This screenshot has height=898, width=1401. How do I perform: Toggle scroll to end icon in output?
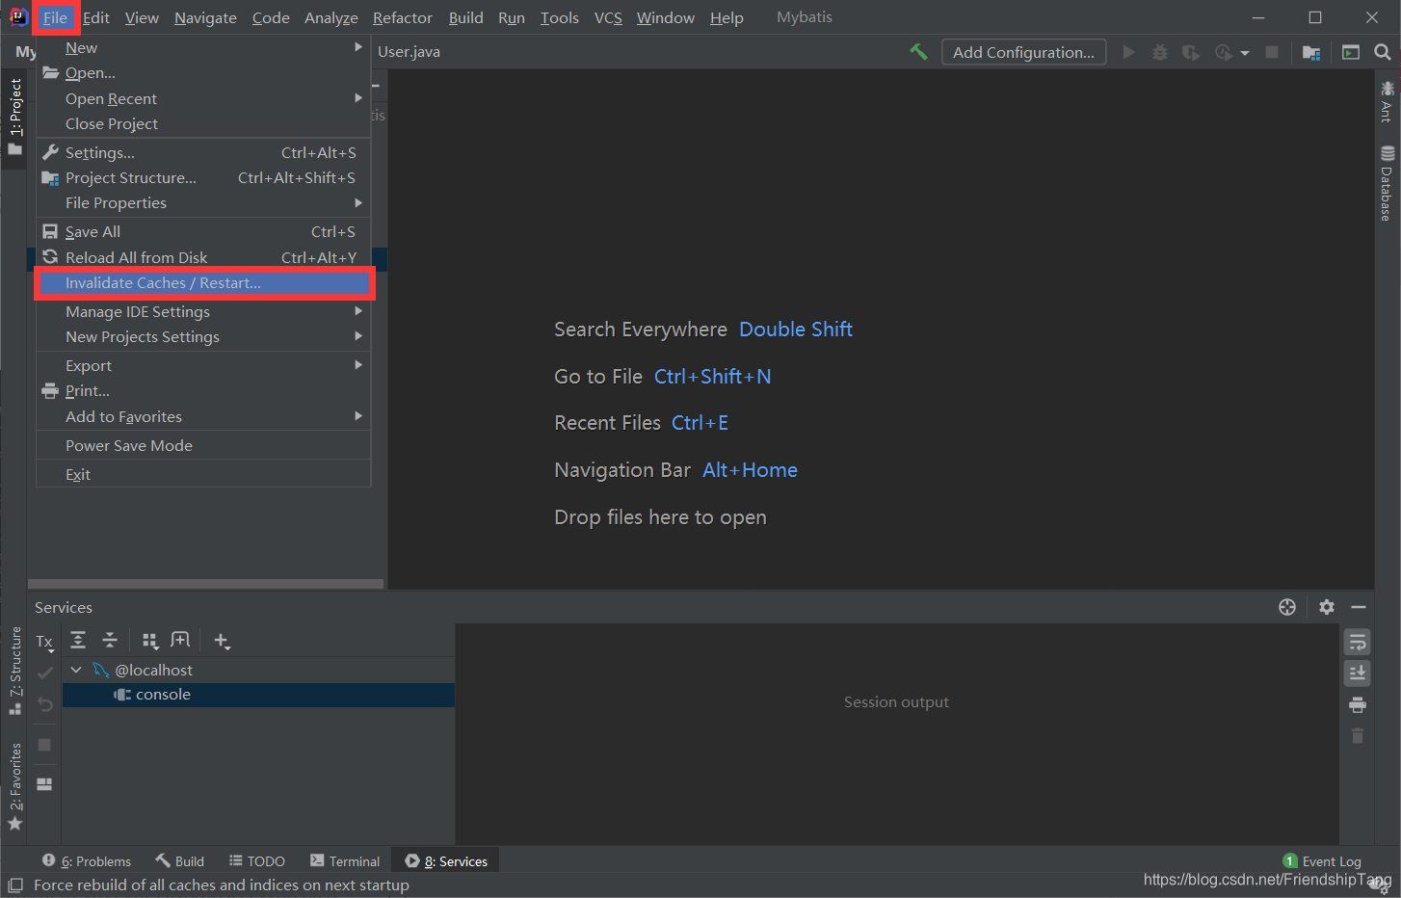pyautogui.click(x=1358, y=673)
